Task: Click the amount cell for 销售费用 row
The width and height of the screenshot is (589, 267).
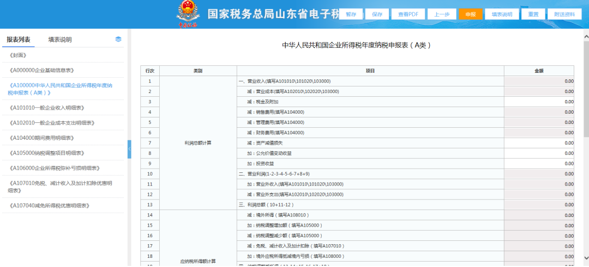Action: 539,112
